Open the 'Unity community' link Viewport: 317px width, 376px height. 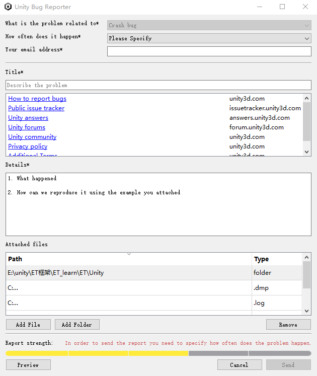(x=32, y=137)
